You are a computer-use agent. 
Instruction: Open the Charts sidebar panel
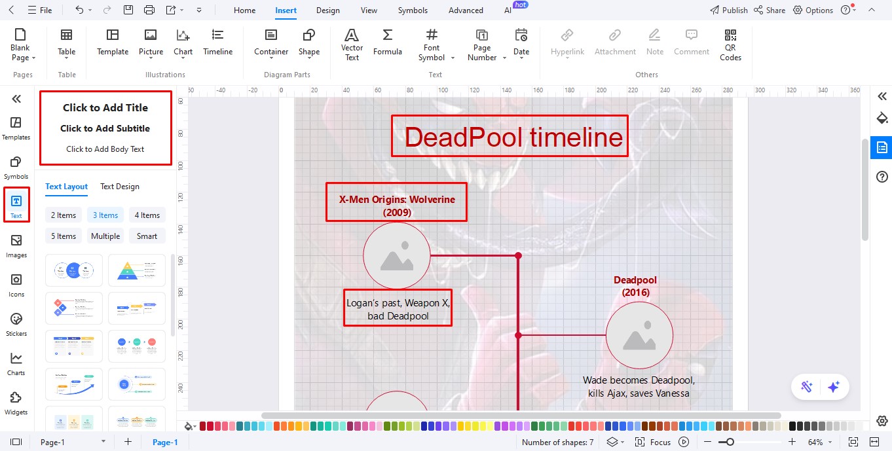pyautogui.click(x=16, y=364)
